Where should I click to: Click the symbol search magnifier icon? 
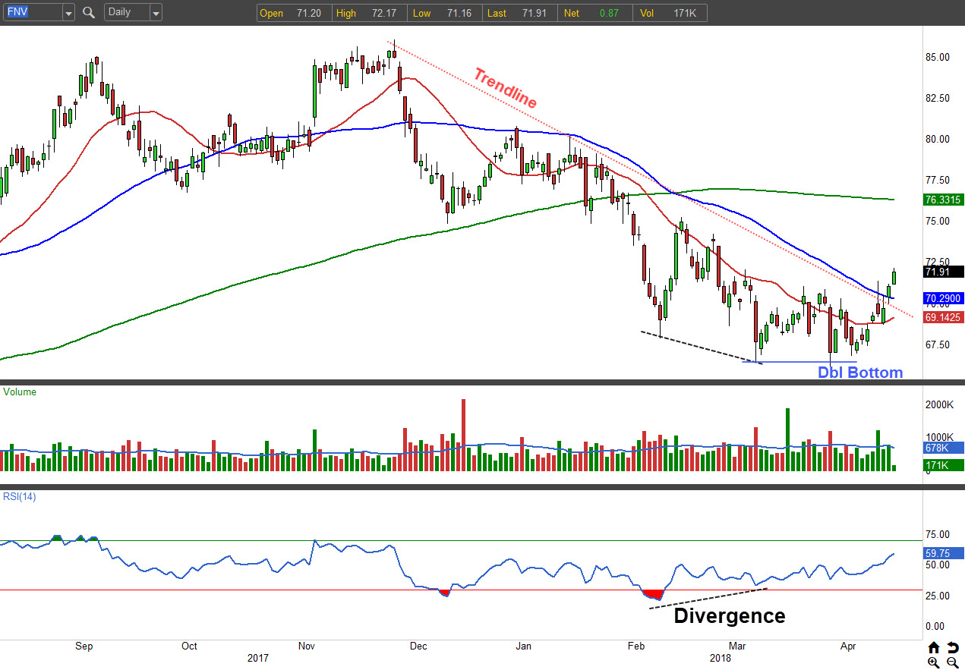tap(89, 13)
